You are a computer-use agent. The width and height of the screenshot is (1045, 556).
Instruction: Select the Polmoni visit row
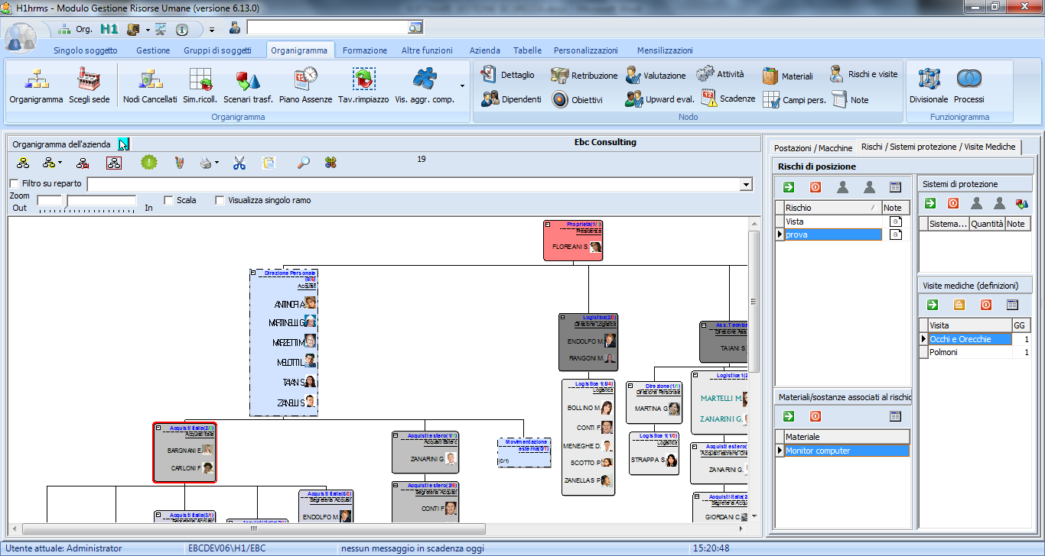point(975,352)
